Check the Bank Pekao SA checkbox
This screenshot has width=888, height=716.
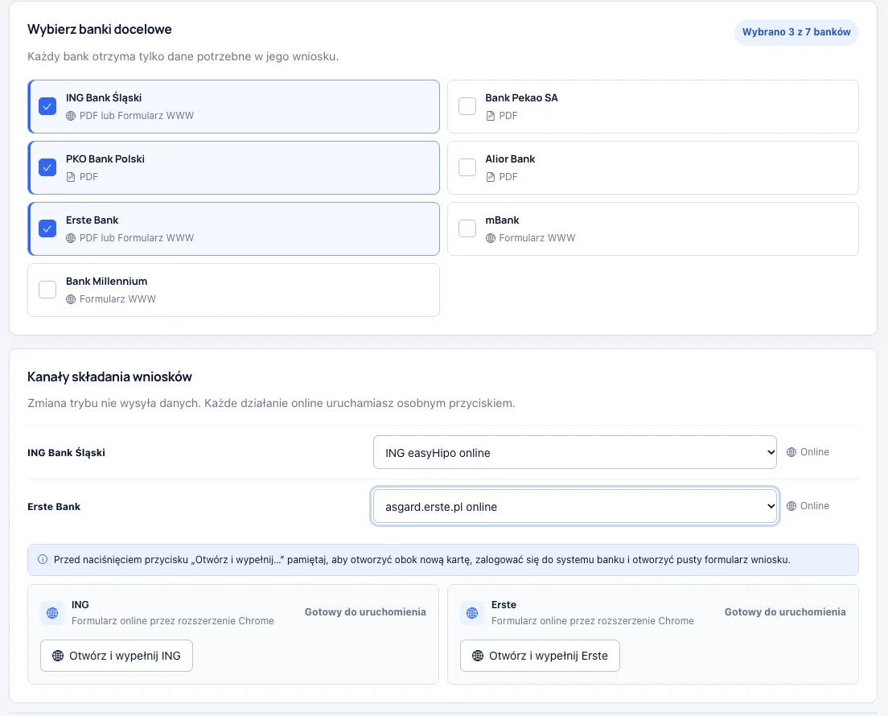(x=467, y=106)
